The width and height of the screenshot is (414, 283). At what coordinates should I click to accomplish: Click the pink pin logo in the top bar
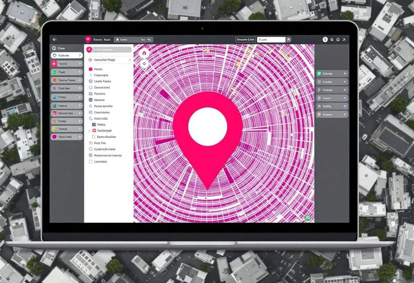point(88,40)
